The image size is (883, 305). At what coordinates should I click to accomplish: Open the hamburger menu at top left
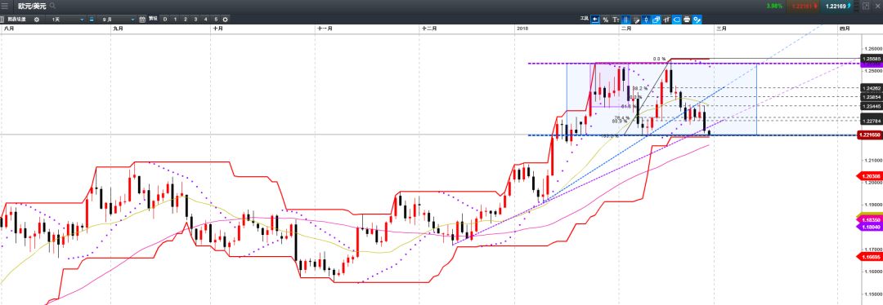pyautogui.click(x=5, y=7)
